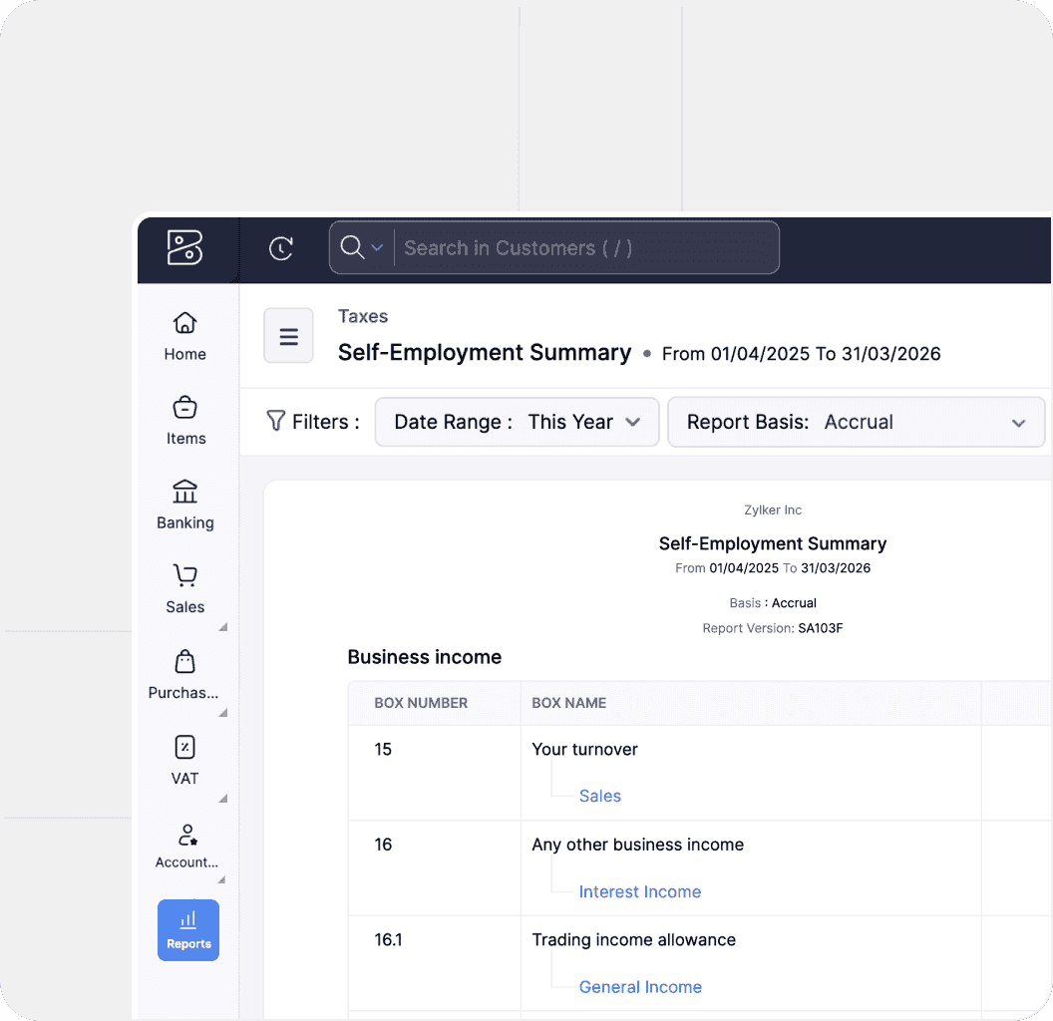Open search scope dropdown arrow
Screen dimensions: 1053x1021
(377, 247)
